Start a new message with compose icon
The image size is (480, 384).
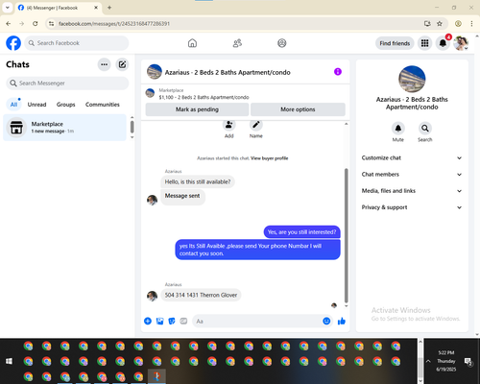tap(122, 64)
